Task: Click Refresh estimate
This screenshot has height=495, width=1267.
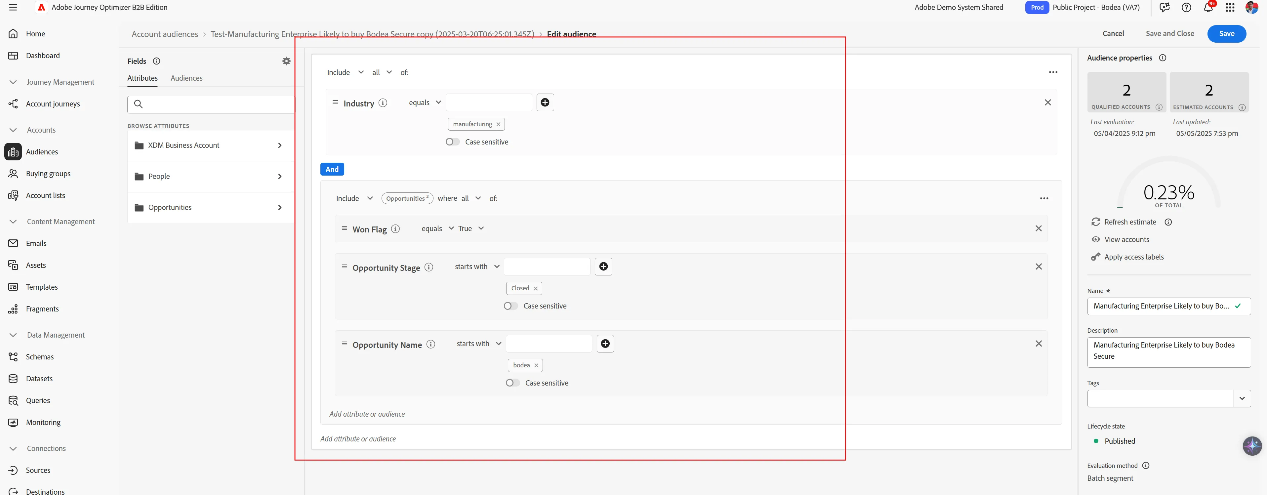Action: pos(1130,222)
